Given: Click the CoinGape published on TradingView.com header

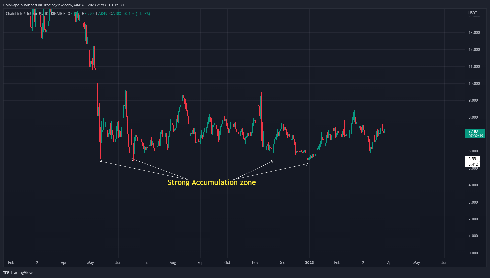Looking at the screenshot, I should click(63, 5).
